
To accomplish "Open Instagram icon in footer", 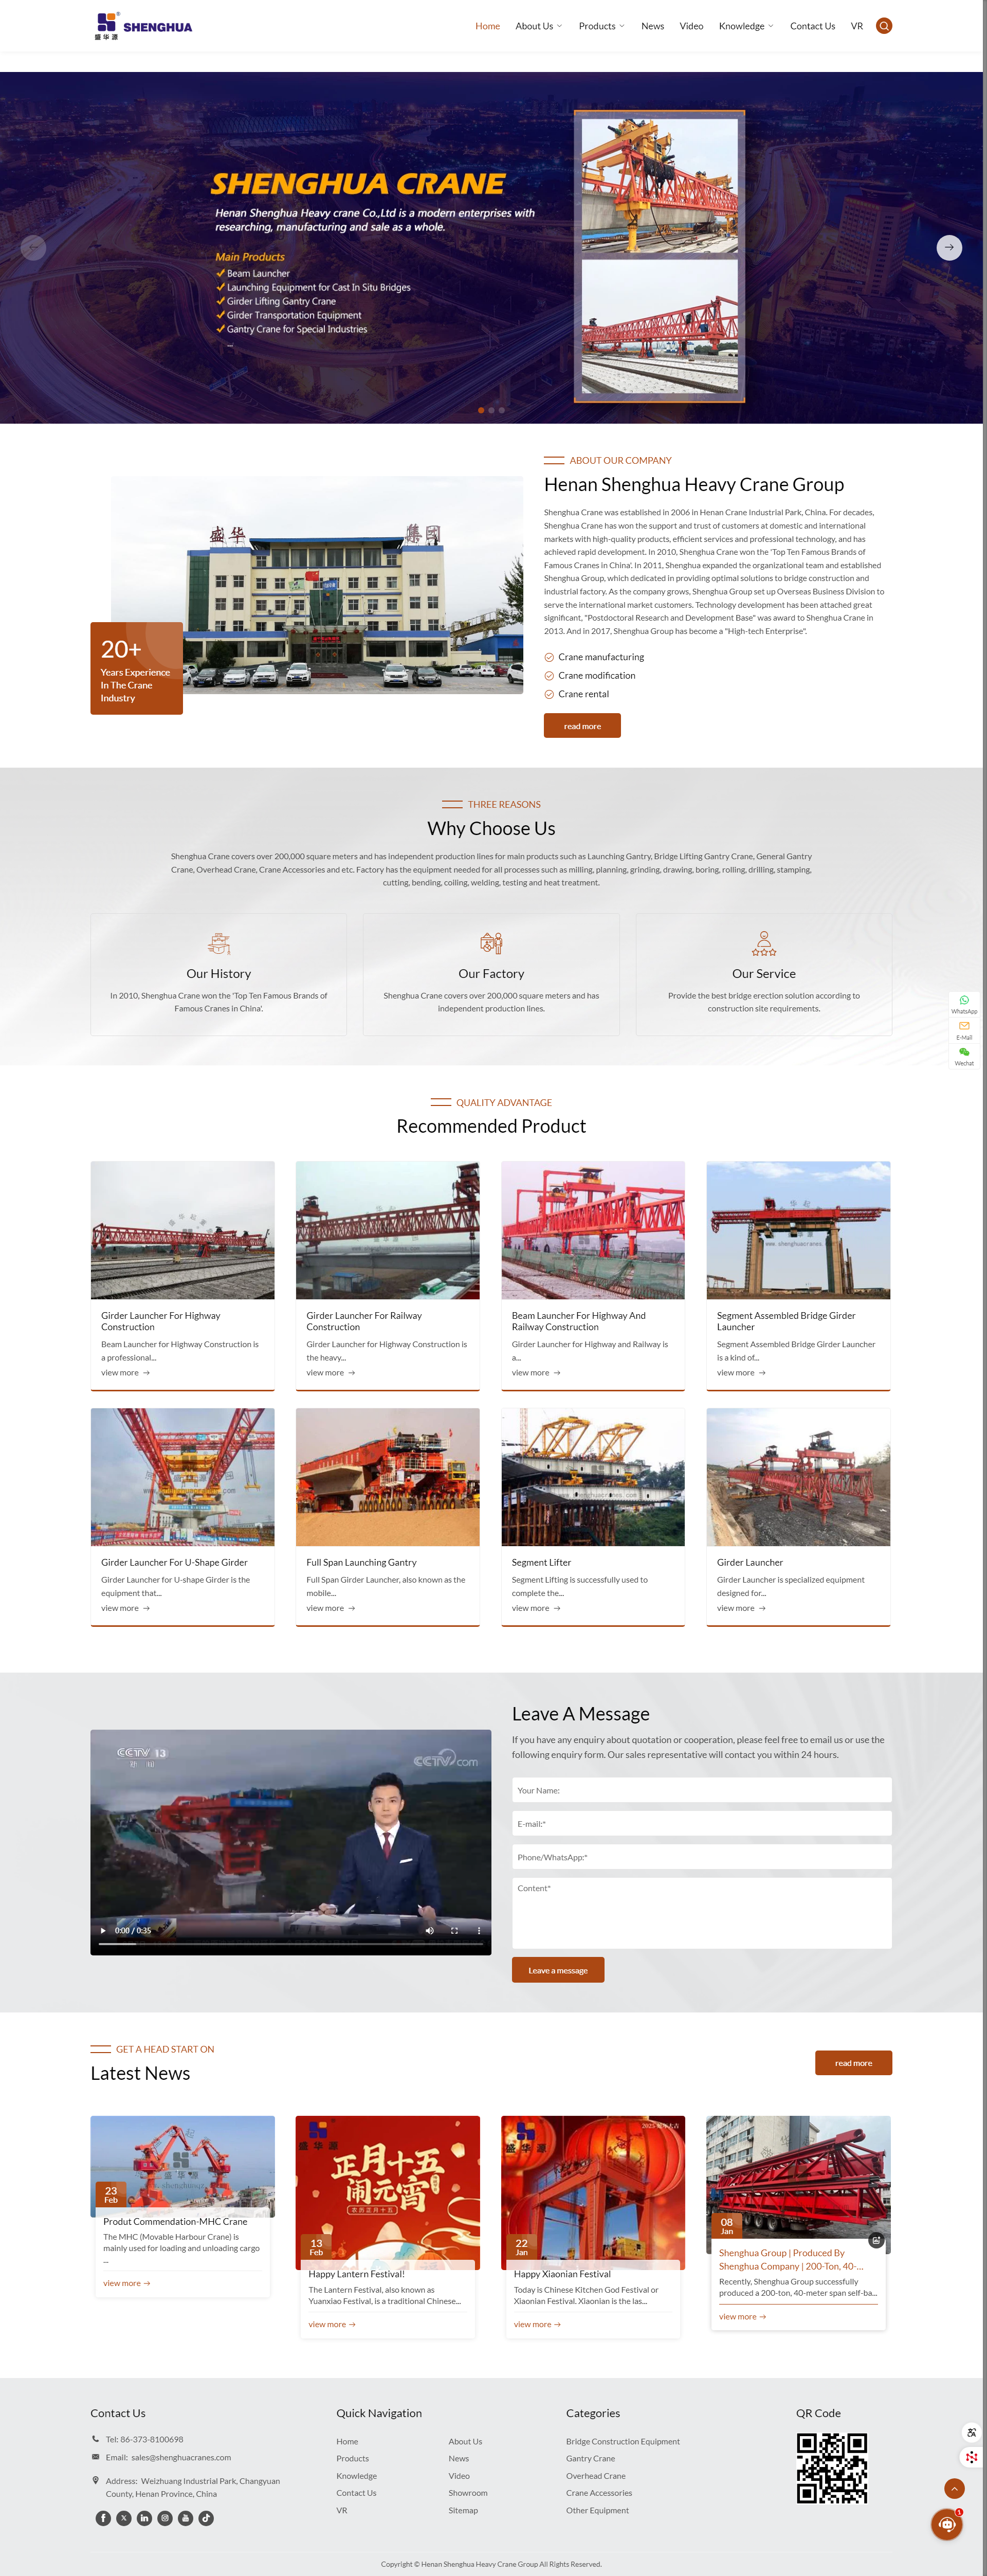I will [165, 2518].
